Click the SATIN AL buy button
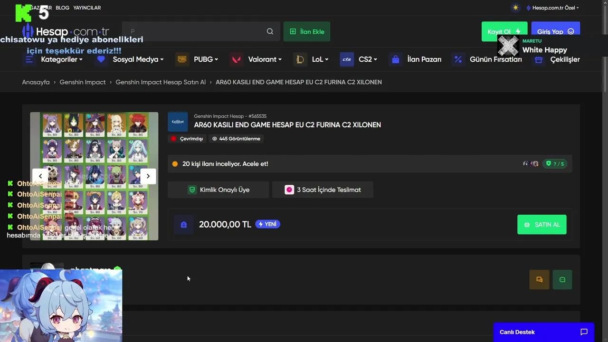This screenshot has width=608, height=342. click(x=541, y=225)
